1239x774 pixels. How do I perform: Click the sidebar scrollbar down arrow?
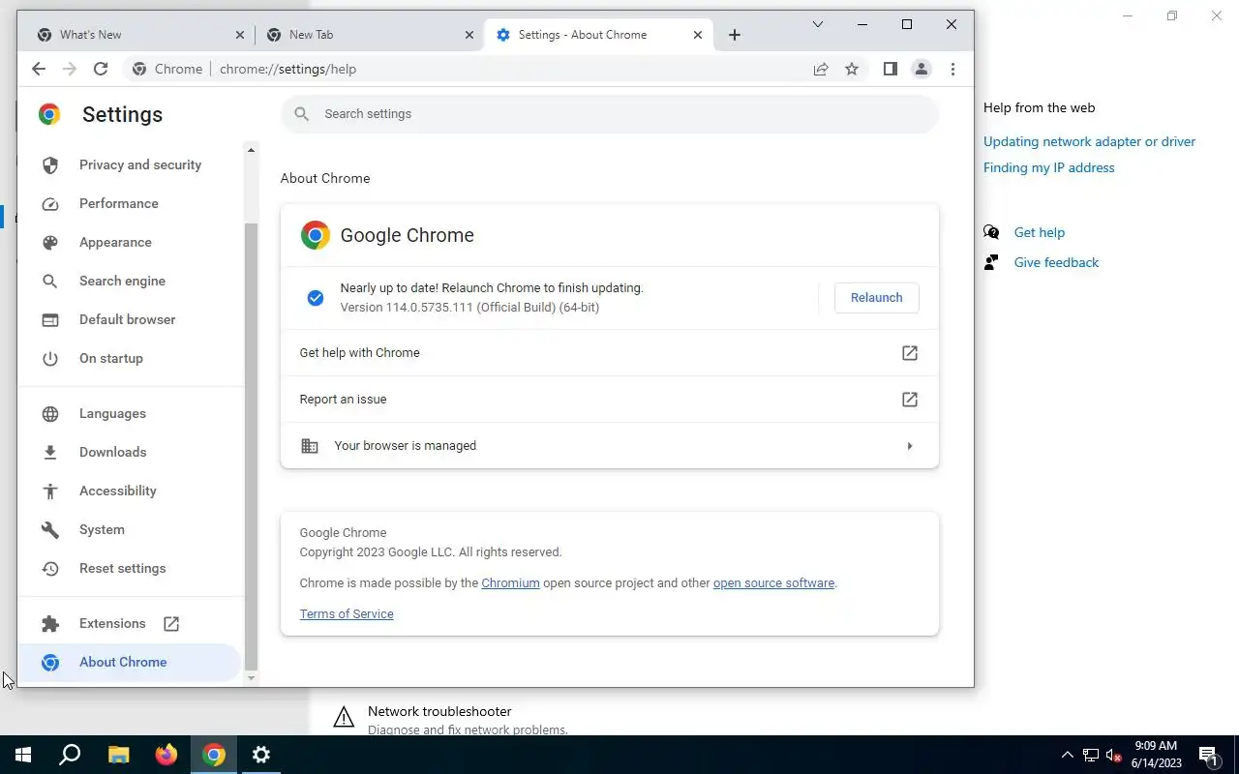point(252,678)
